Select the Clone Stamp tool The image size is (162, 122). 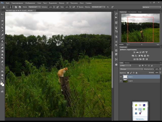click(2, 41)
